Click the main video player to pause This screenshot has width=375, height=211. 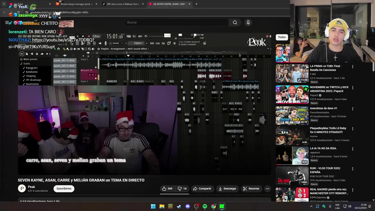tap(144, 104)
